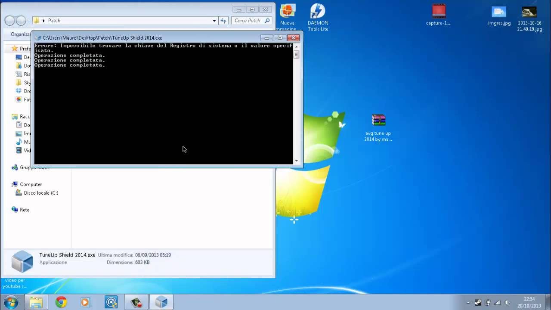This screenshot has width=551, height=310.
Task: Minimize the TuneUp Shield console window
Action: click(267, 38)
